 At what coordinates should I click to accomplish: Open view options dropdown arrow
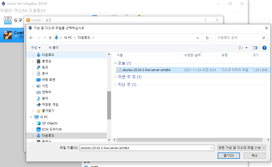[246, 48]
